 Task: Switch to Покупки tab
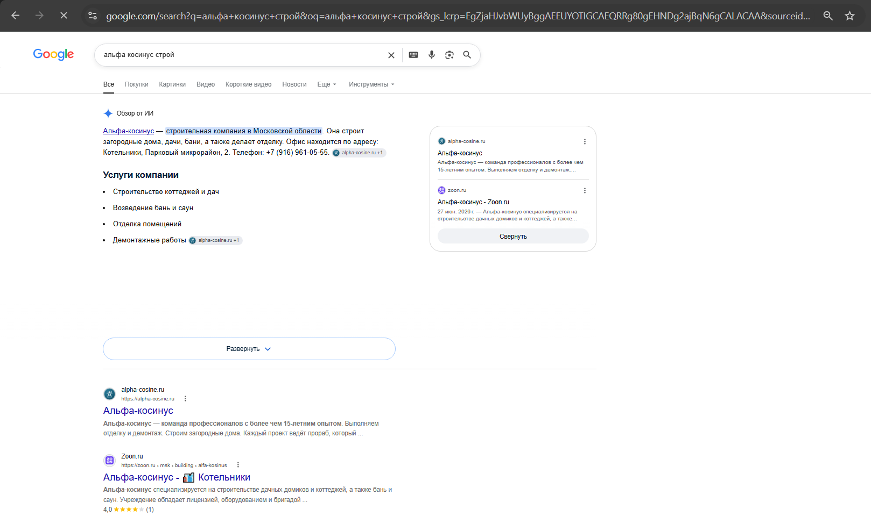click(x=136, y=84)
